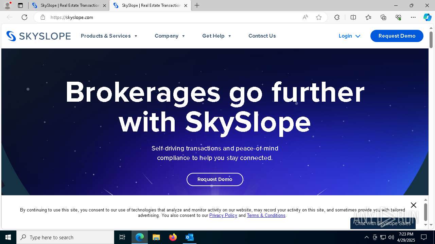Open Contact Us page
Image resolution: width=435 pixels, height=244 pixels.
click(x=262, y=36)
